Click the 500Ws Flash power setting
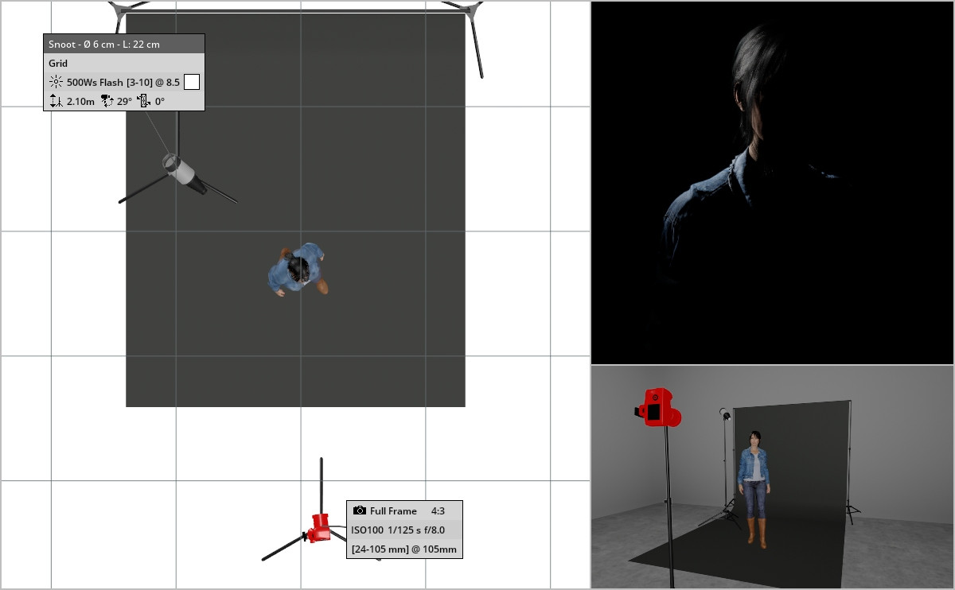The image size is (955, 590). [x=123, y=82]
